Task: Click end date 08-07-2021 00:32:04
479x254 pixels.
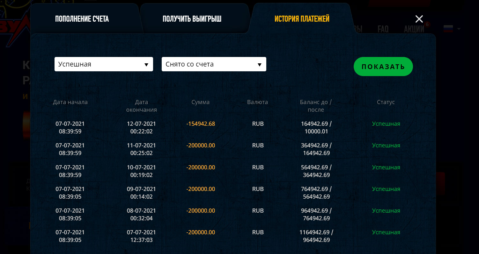Action: coord(141,215)
